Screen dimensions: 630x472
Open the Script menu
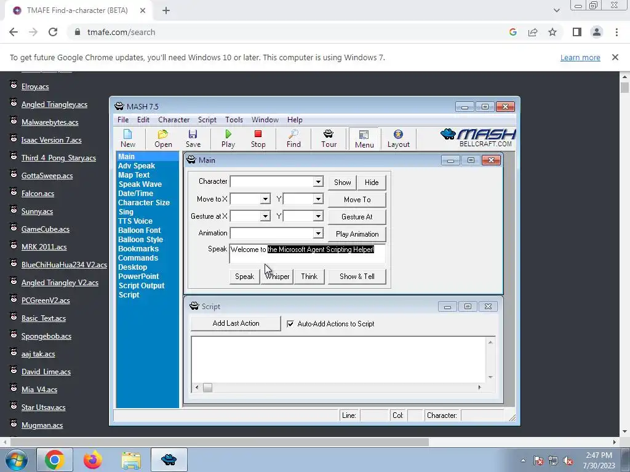(207, 120)
